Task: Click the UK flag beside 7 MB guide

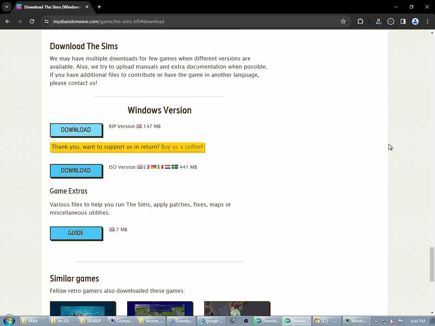Action: point(112,230)
